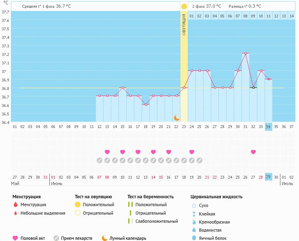
Task: Click the Слабоположительный pregnancy test legend label
Action: click(x=157, y=221)
